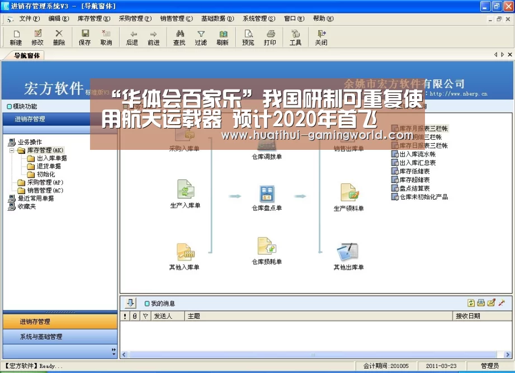Click the 过滤 (Filter) funnel icon
Image resolution: width=515 pixels, height=373 pixels.
[201, 37]
